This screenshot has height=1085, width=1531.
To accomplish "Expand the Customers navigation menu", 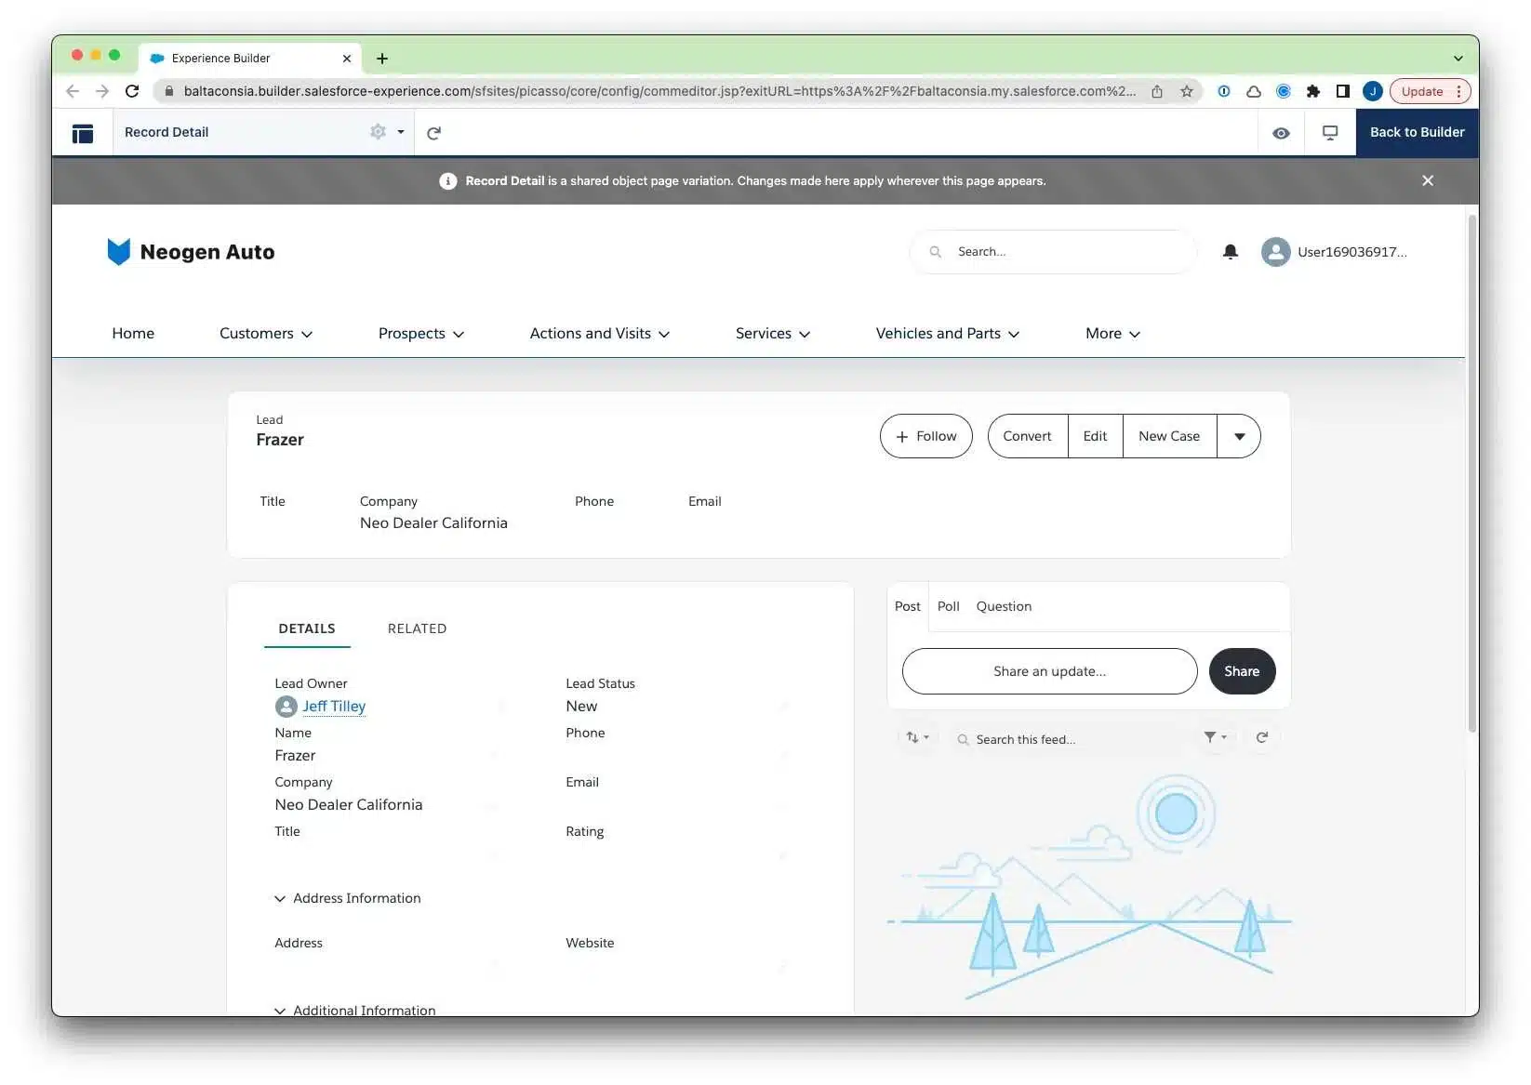I will coord(266,334).
